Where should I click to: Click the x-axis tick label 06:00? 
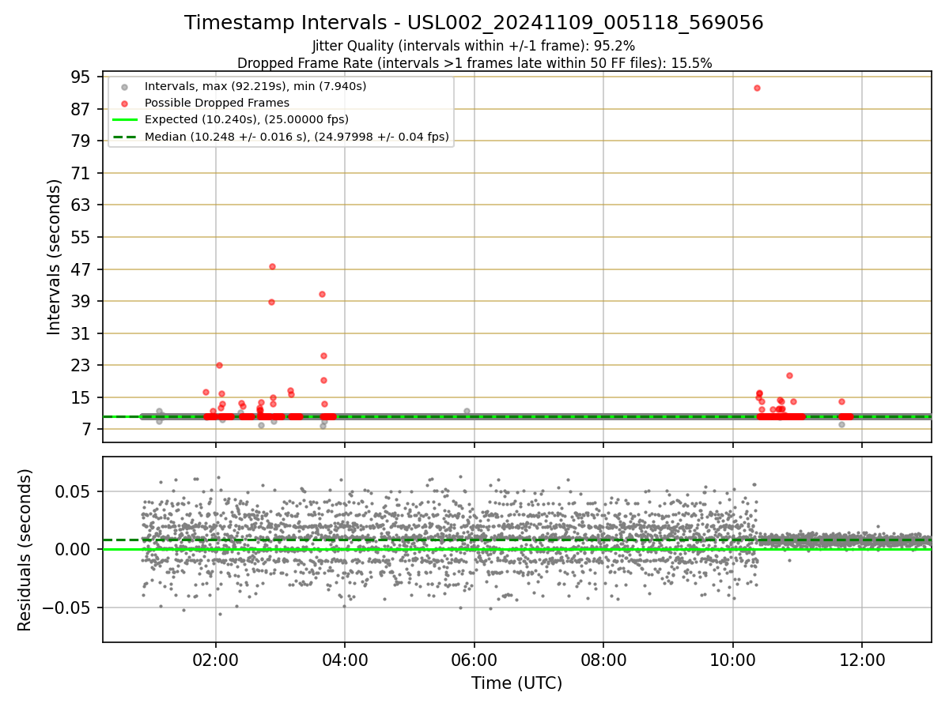pyautogui.click(x=475, y=659)
